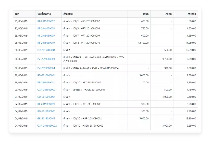211x145 pixels.
Task: Open document link RD-2019090003
Action: pyautogui.click(x=46, y=111)
